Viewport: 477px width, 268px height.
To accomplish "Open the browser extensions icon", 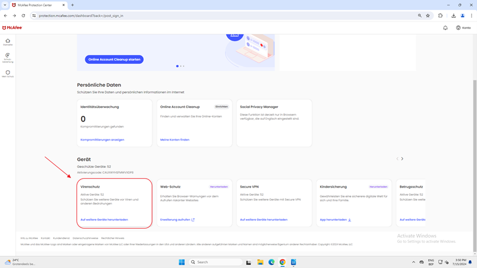I will click(x=440, y=16).
